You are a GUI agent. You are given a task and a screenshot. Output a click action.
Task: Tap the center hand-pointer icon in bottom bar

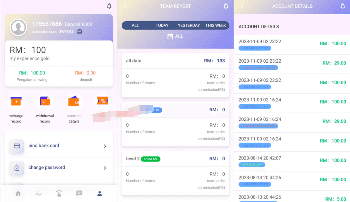click(x=59, y=193)
